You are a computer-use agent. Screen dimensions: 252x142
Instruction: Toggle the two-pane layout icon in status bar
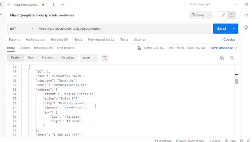click(241, 141)
